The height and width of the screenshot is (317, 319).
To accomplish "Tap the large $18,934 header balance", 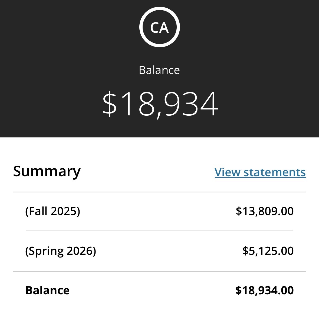I will tap(160, 104).
